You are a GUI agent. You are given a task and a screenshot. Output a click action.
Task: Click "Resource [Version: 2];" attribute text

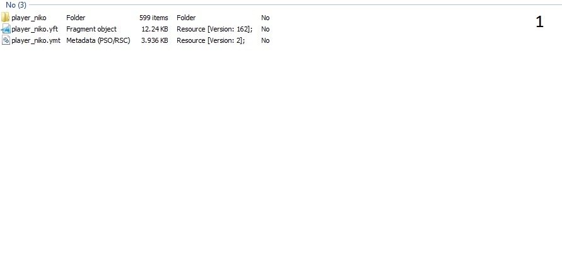pyautogui.click(x=211, y=40)
